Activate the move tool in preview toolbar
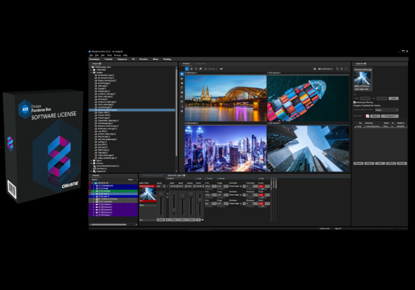Screen dimensions: 415x290 pyautogui.click(x=191, y=68)
